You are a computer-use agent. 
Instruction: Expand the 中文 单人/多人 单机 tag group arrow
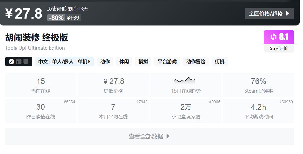click(x=89, y=62)
